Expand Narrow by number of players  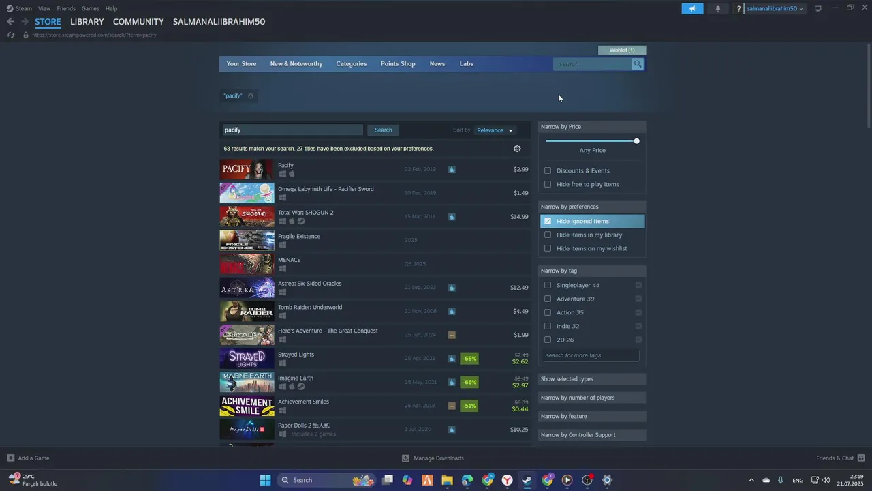click(592, 398)
